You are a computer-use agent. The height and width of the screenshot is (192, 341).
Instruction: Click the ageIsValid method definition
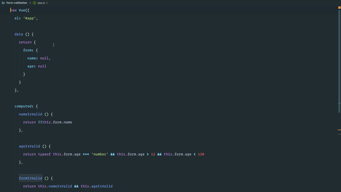[x=29, y=146]
